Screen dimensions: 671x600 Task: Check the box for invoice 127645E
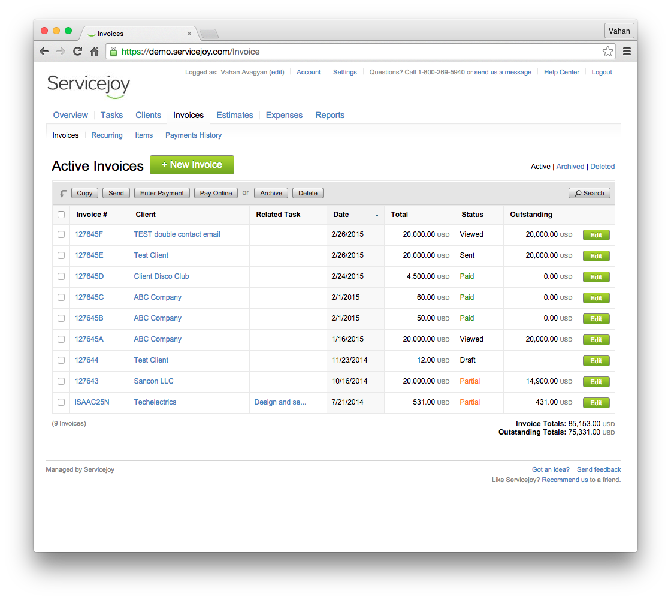coord(61,255)
